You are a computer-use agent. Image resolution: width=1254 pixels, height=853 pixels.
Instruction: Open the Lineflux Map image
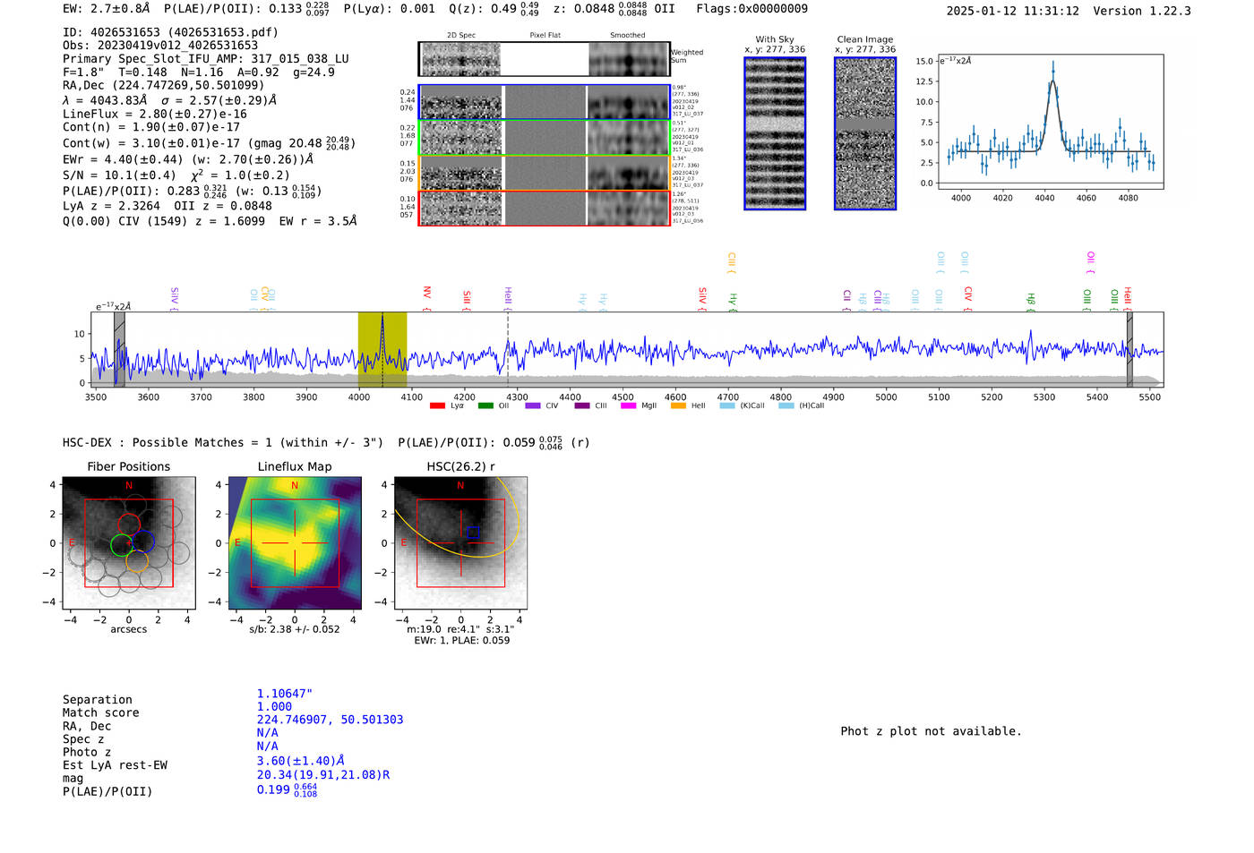pyautogui.click(x=295, y=543)
